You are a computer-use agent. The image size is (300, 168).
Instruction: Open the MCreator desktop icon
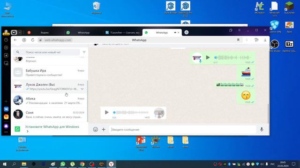coord(260,7)
